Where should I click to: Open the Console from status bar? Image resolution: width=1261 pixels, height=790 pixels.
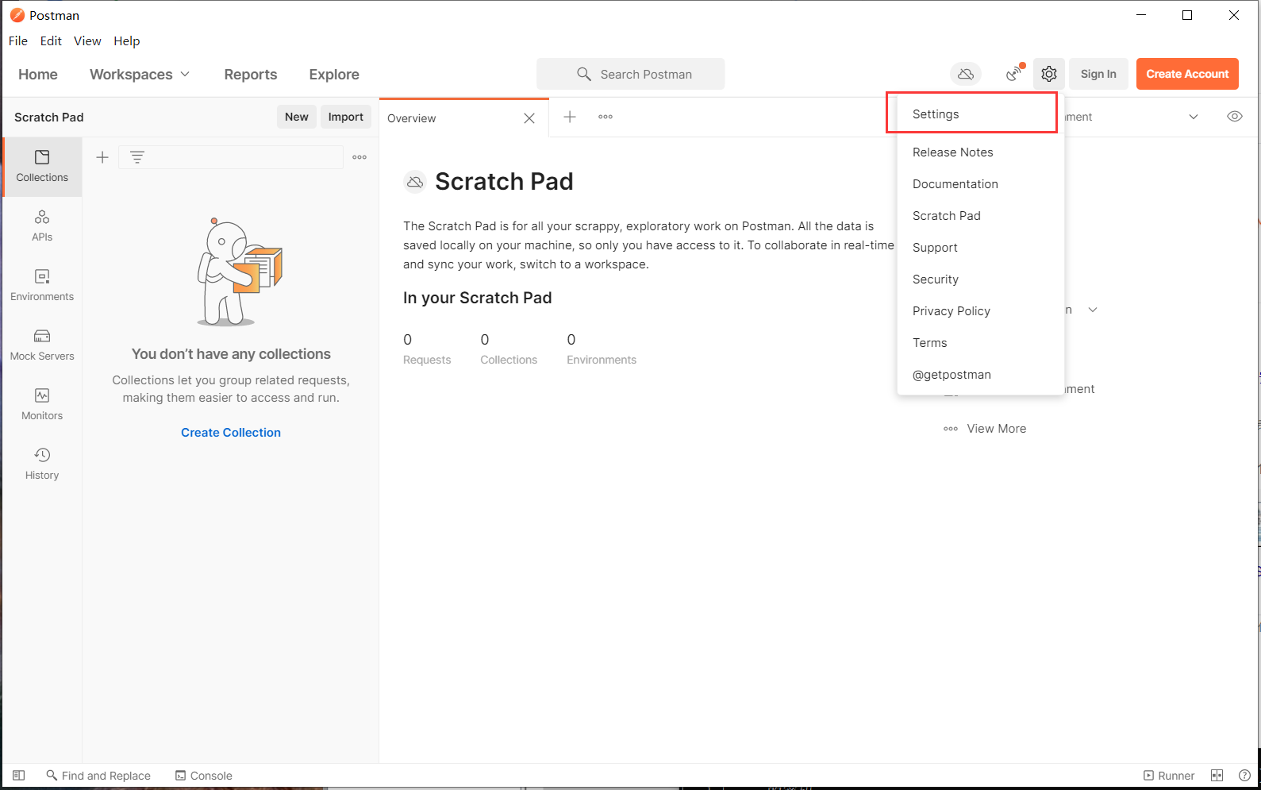coord(204,776)
